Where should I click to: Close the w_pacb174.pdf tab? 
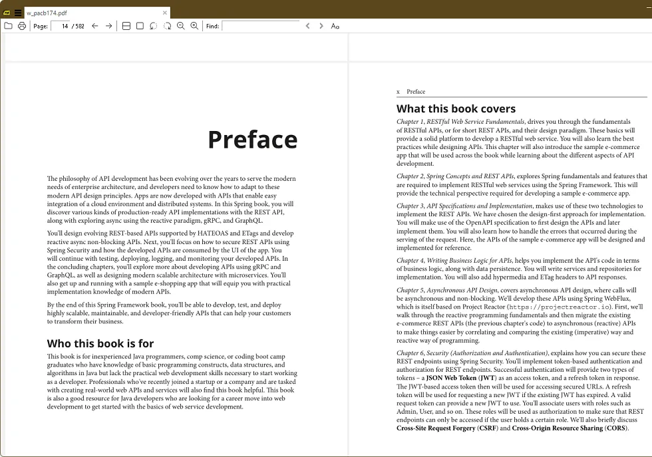[165, 13]
